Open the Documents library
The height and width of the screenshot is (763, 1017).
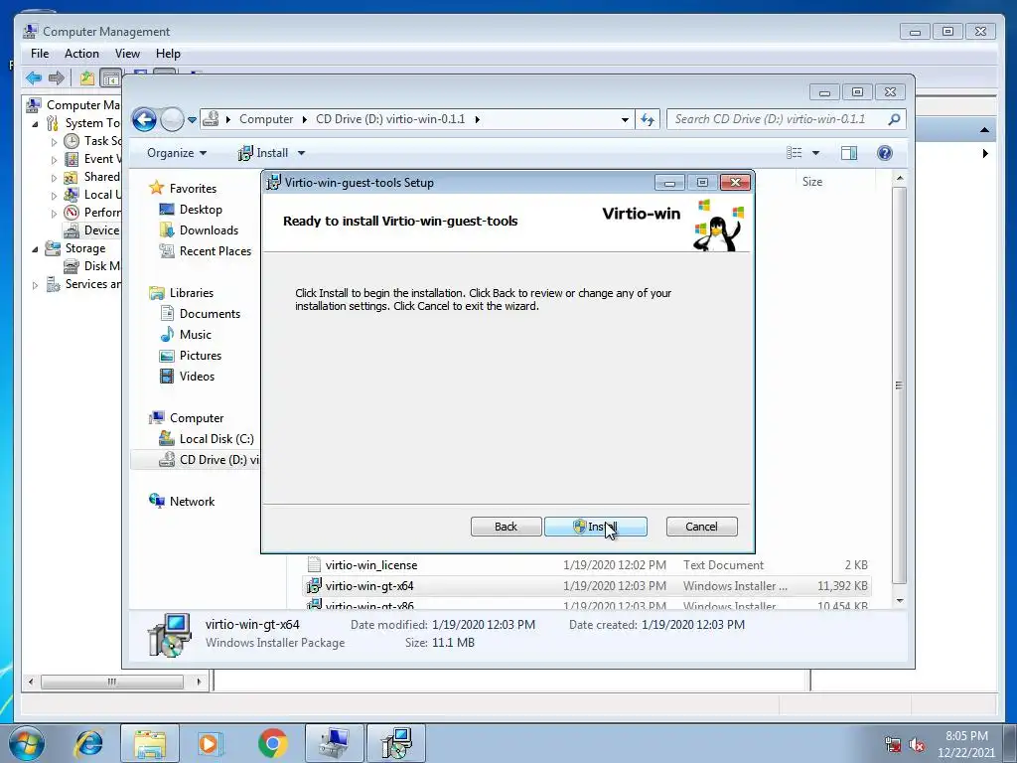pyautogui.click(x=210, y=314)
